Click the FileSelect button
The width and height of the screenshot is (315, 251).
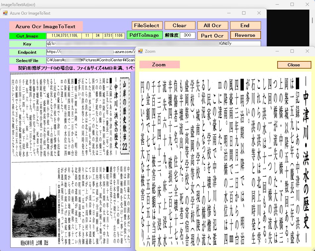click(x=146, y=26)
